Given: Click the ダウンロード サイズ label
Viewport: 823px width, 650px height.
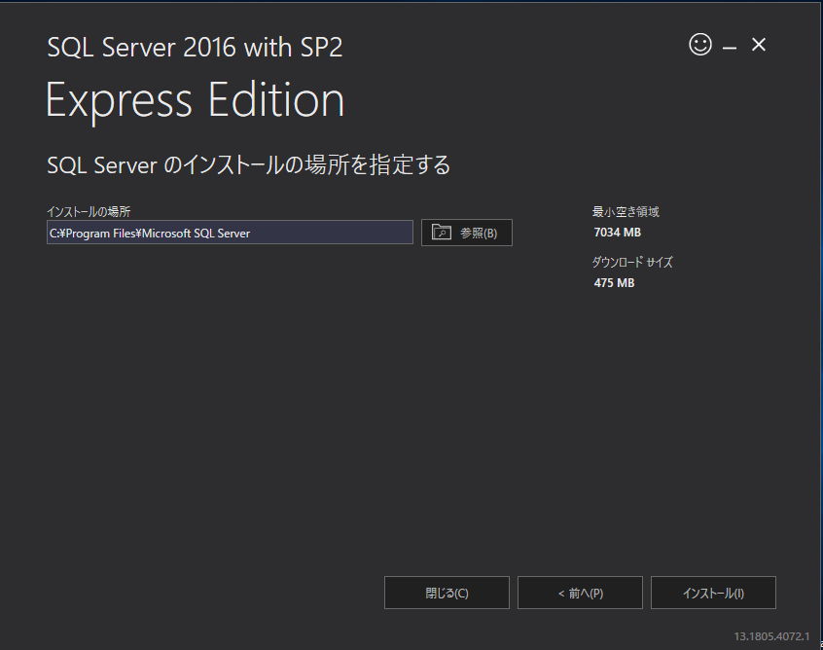Looking at the screenshot, I should pyautogui.click(x=632, y=262).
